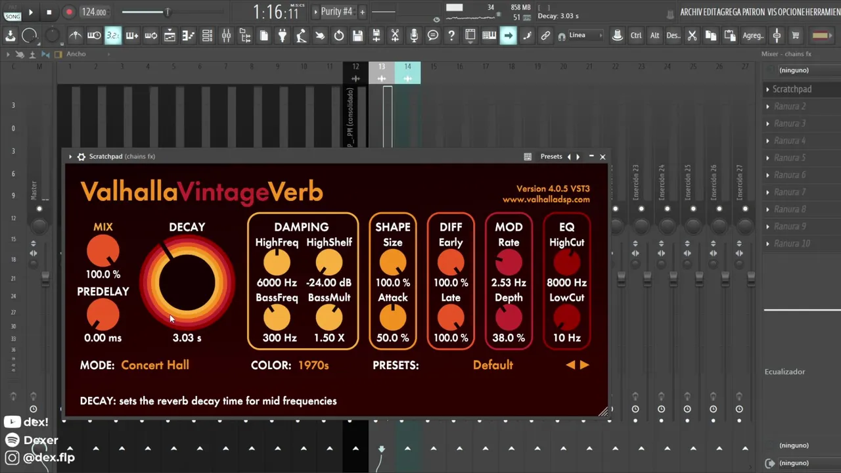The height and width of the screenshot is (473, 841).
Task: Open the Channel rack view icon
Action: coord(207,35)
